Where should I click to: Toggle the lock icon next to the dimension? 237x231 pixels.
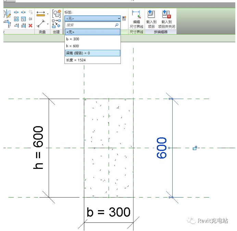coord(195,148)
